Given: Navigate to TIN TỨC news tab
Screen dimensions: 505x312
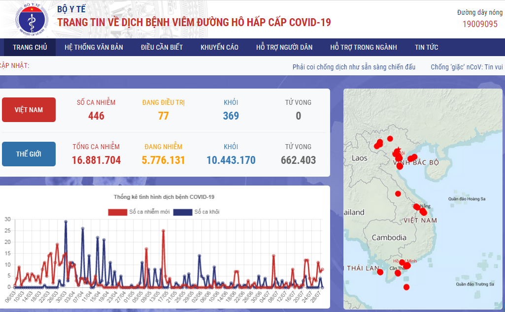Looking at the screenshot, I should (x=426, y=47).
